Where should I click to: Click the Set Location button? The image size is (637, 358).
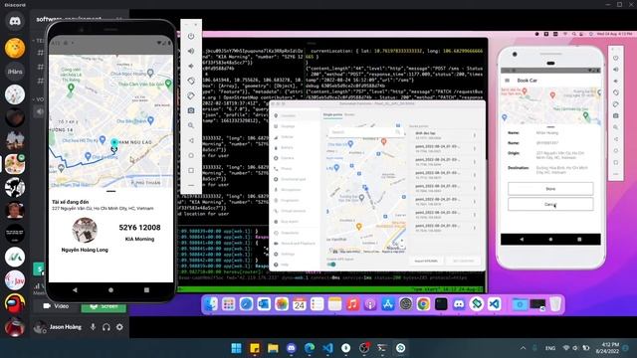[464, 261]
